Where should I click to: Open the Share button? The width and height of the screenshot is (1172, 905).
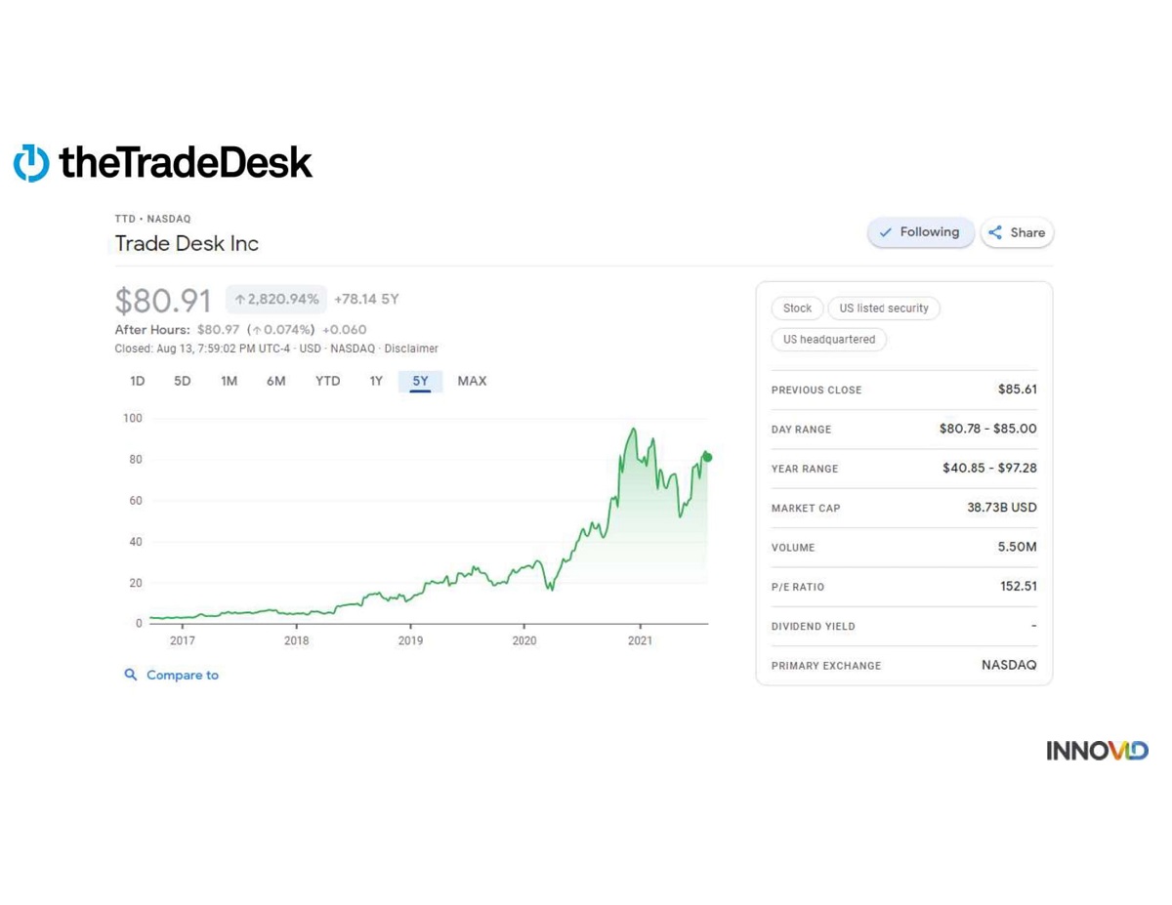(1017, 232)
